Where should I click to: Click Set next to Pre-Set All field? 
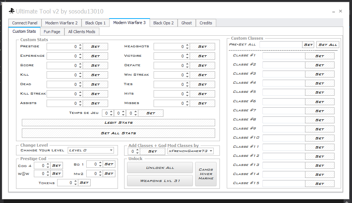click(308, 45)
